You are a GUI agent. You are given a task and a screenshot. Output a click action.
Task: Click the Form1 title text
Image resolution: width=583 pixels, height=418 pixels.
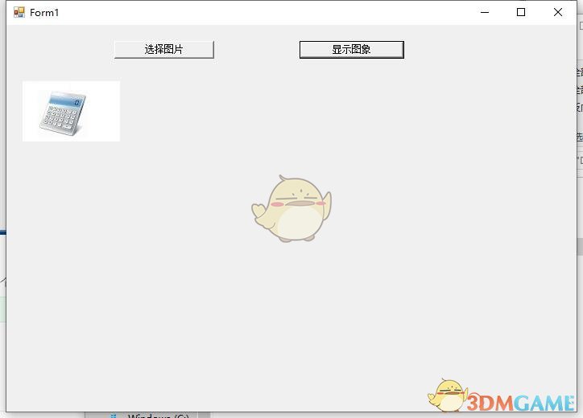click(44, 13)
